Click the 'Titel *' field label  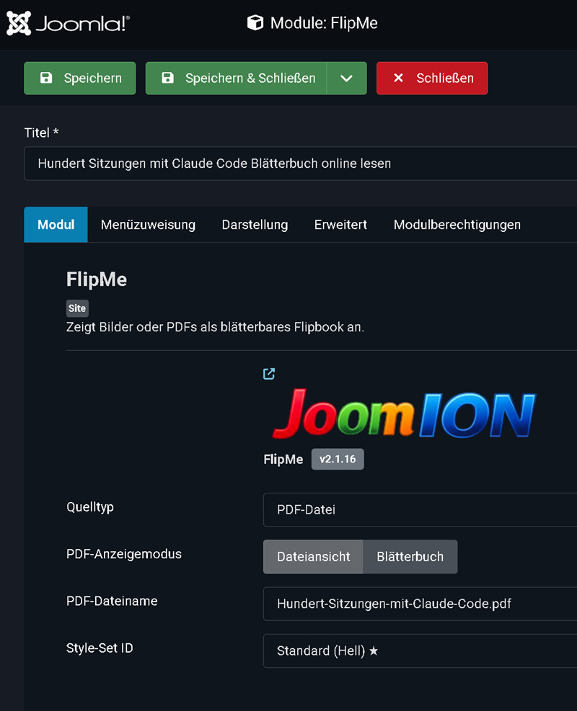41,133
